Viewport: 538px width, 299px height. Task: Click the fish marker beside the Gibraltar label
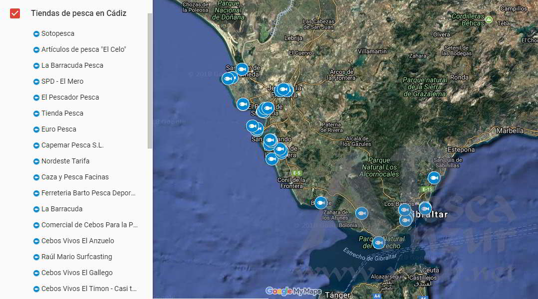coord(425,208)
